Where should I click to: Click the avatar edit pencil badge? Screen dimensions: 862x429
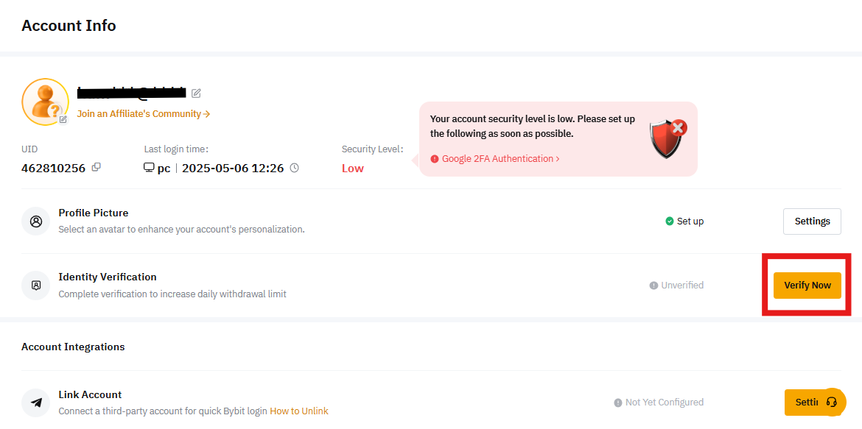coord(63,119)
